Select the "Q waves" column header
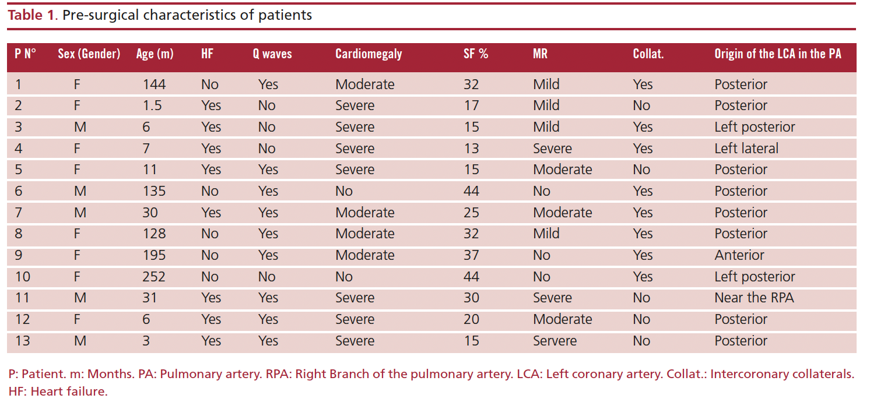870x416 pixels. tap(272, 54)
